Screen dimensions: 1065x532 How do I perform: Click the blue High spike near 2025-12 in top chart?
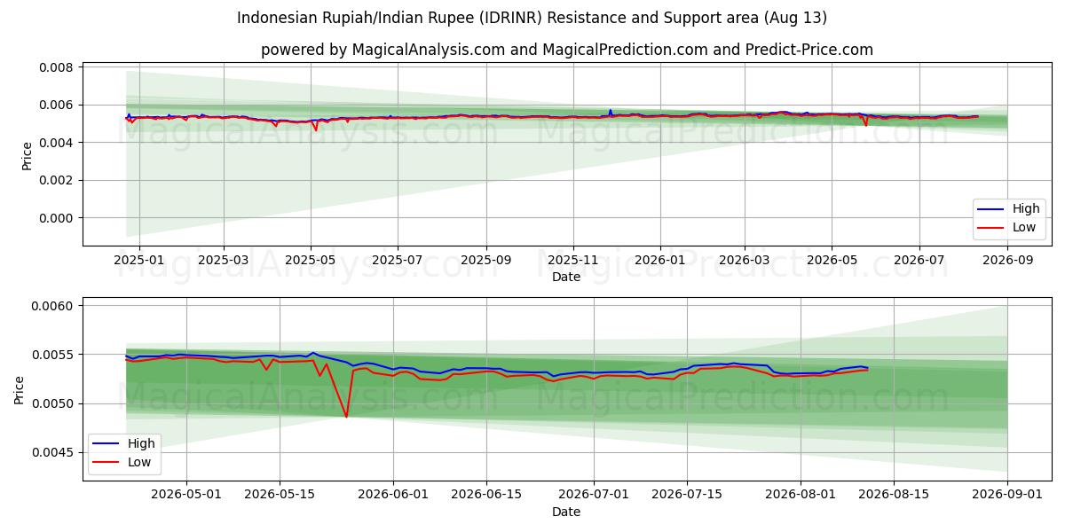pyautogui.click(x=610, y=111)
